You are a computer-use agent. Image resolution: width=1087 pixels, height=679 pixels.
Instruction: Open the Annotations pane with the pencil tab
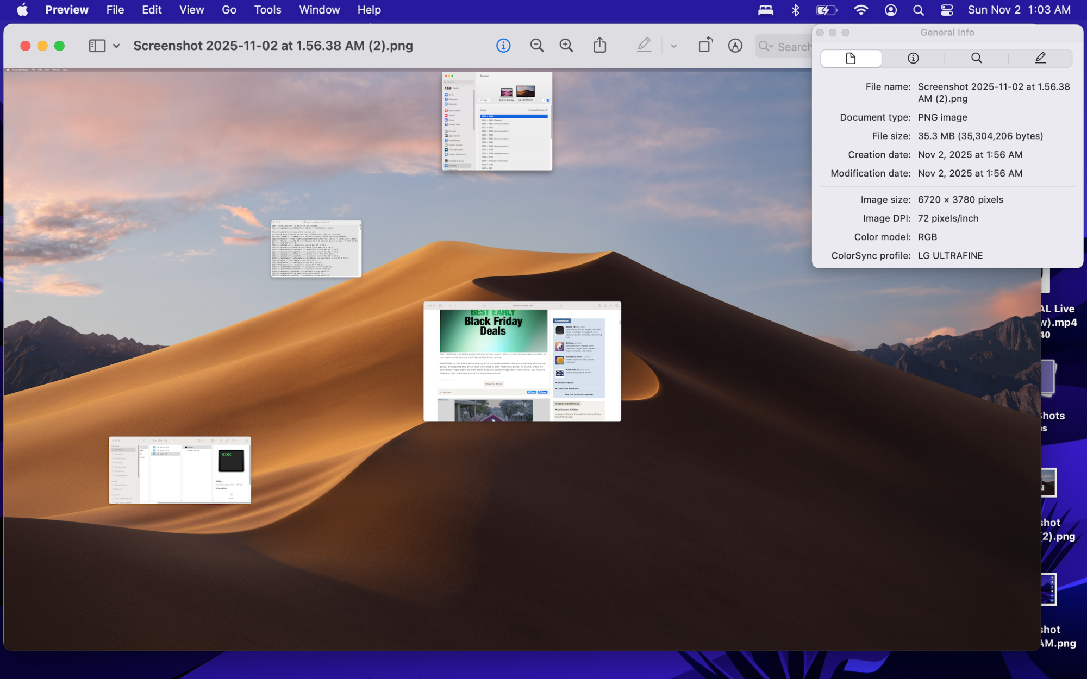pyautogui.click(x=1040, y=58)
